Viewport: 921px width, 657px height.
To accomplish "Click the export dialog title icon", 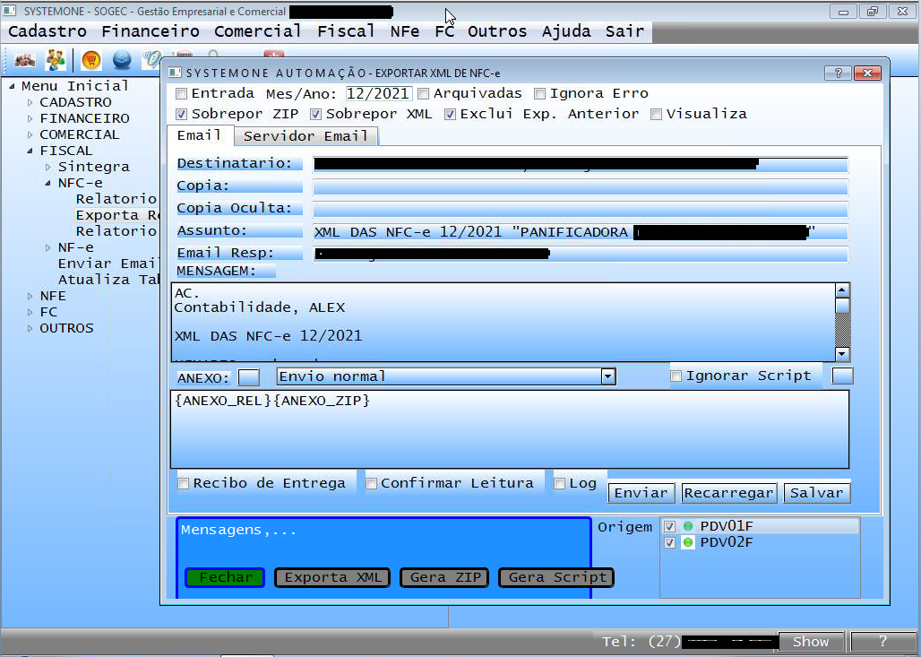I will (175, 73).
